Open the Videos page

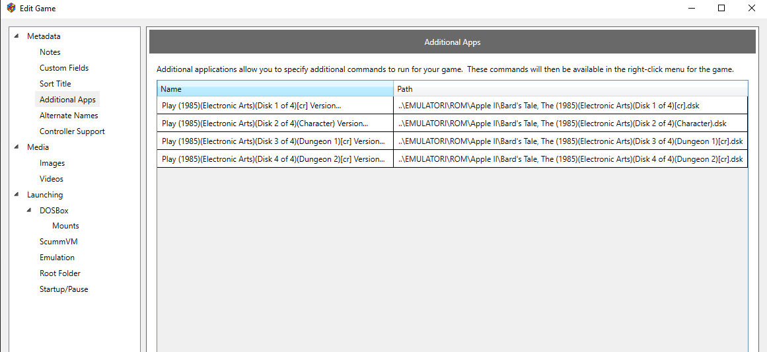(52, 179)
